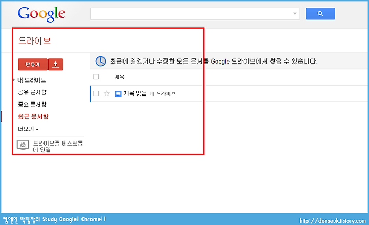Expand the 더보기 menu
This screenshot has width=369, height=225.
(28, 129)
